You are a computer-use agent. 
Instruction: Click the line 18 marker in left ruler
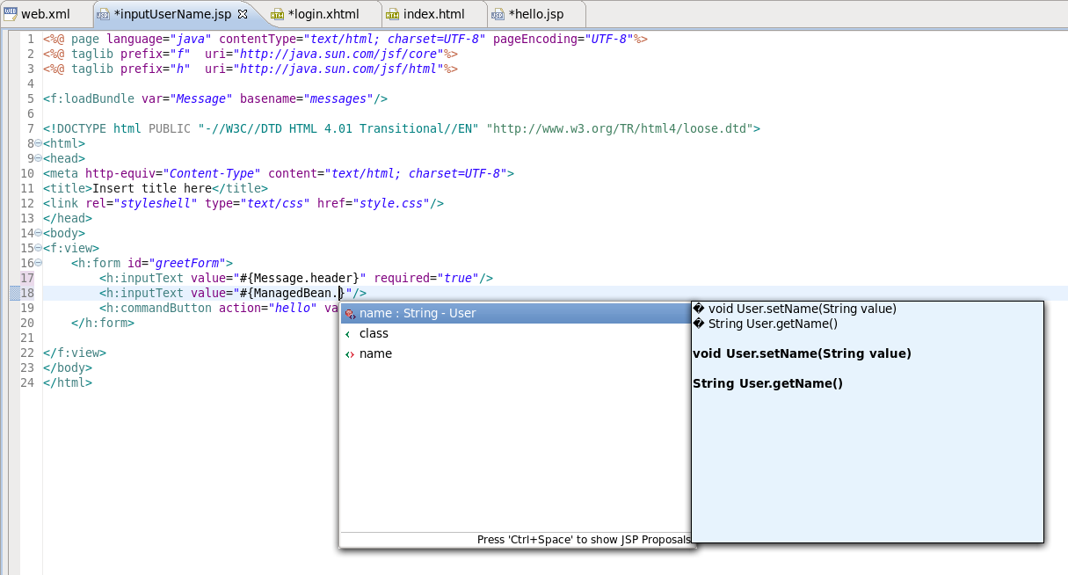pos(14,294)
